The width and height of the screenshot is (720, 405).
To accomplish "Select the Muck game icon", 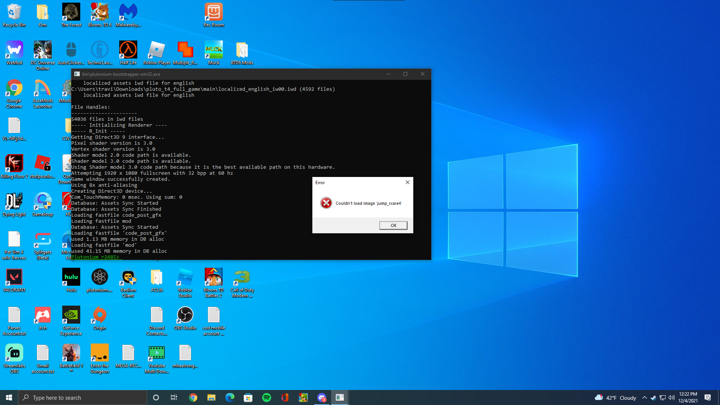I will click(214, 53).
